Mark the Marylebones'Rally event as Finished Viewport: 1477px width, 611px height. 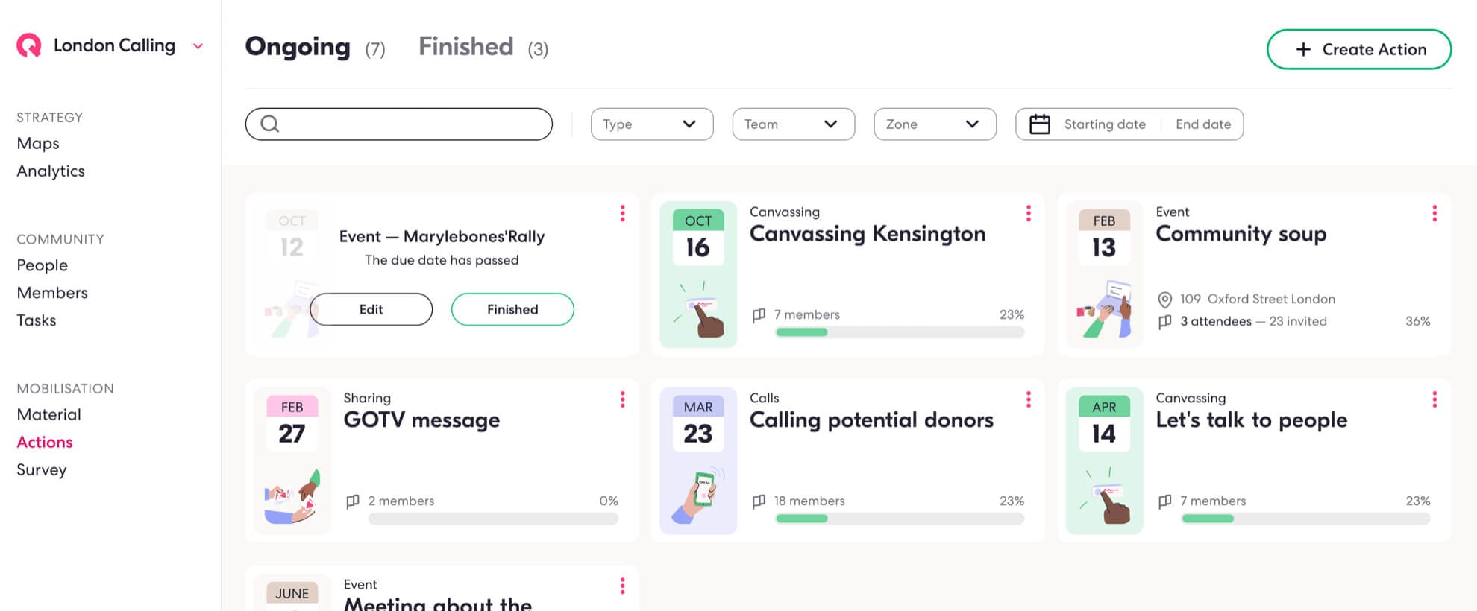coord(512,309)
